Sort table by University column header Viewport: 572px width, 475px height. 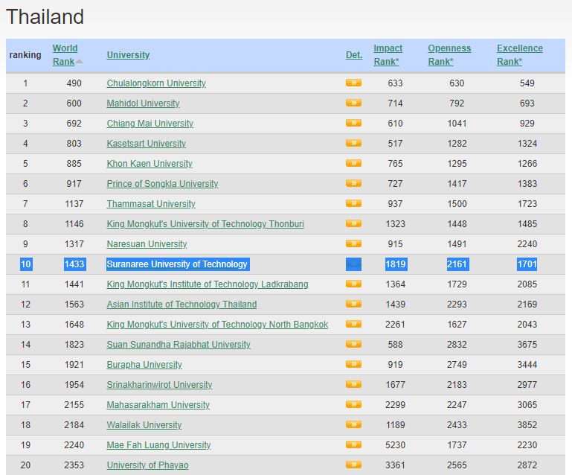128,55
